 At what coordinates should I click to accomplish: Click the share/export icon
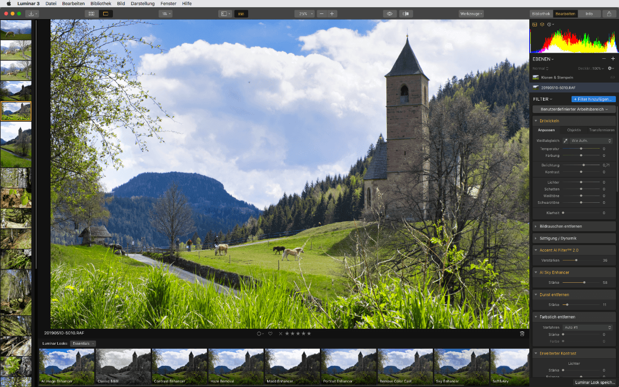[x=609, y=14]
